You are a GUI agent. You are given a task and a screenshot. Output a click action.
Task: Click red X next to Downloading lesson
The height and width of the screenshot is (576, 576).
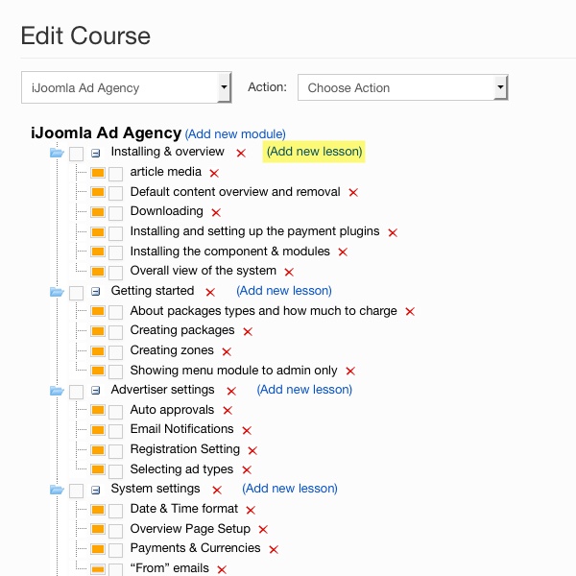(x=216, y=212)
